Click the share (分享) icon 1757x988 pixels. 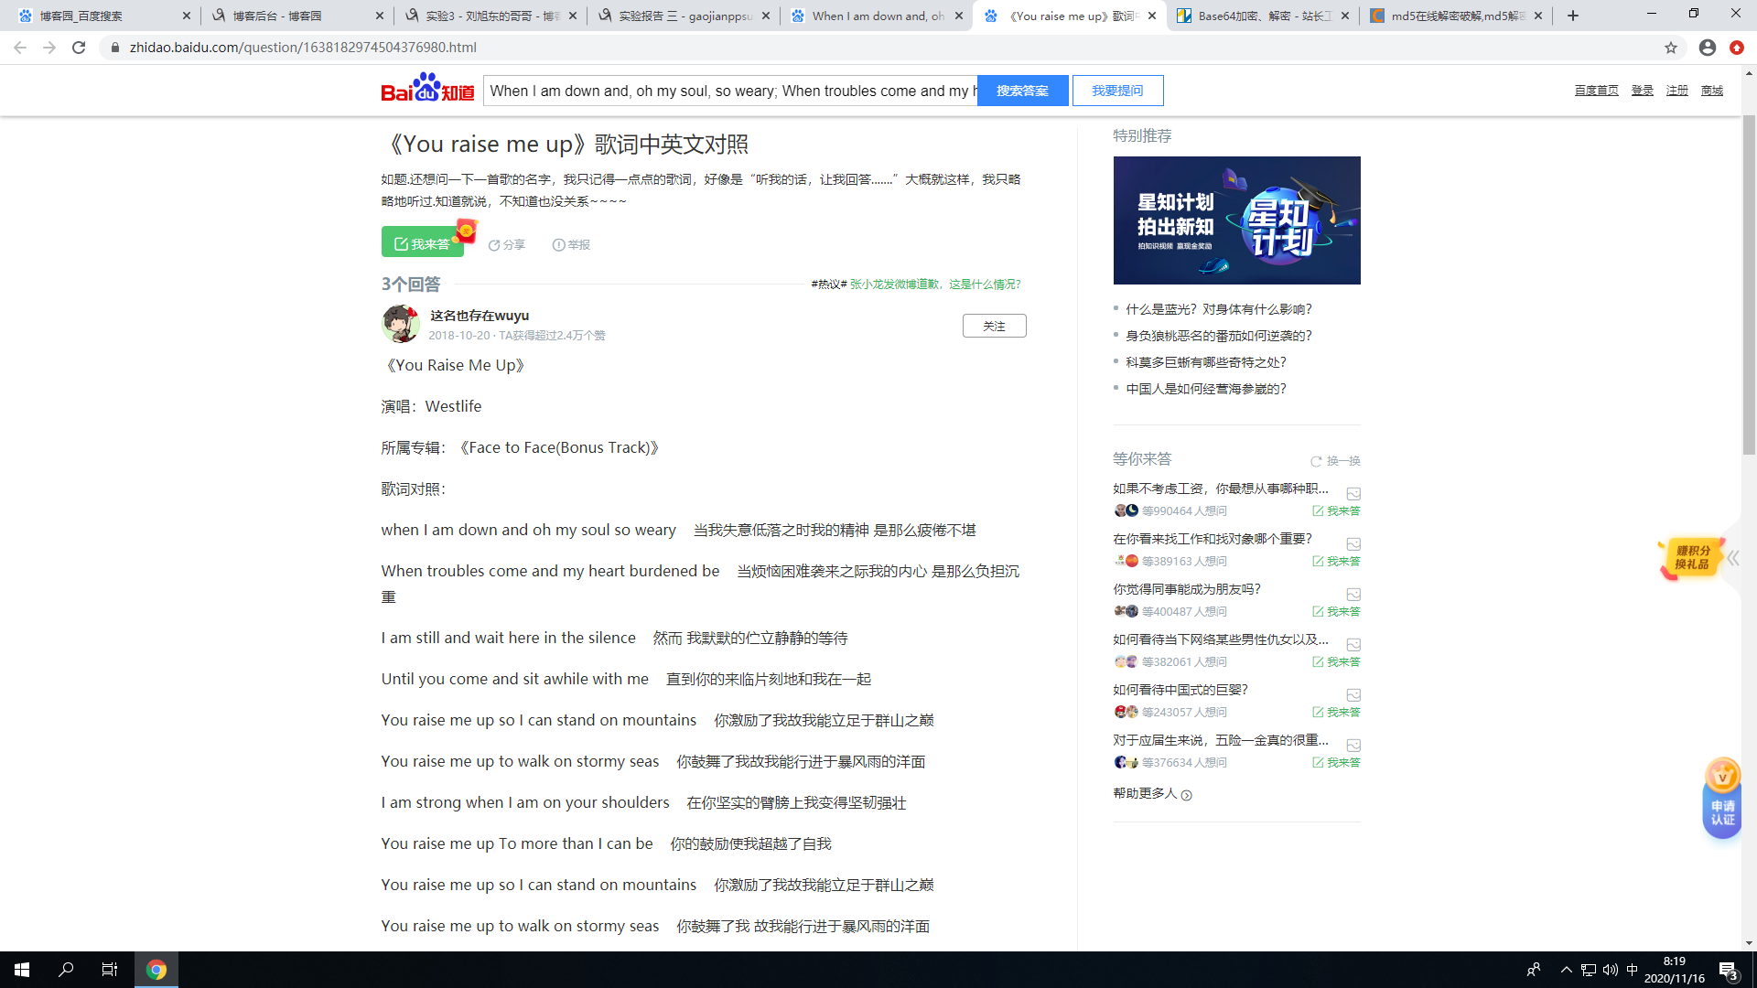point(494,245)
